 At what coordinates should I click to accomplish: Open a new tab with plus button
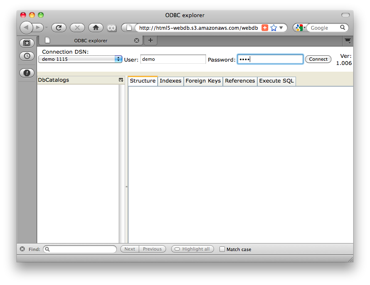151,40
